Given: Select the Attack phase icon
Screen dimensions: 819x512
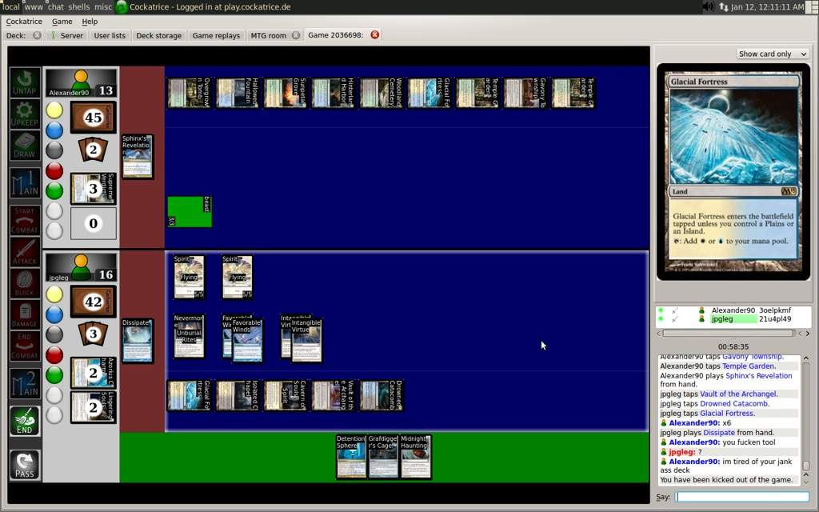Looking at the screenshot, I should tap(25, 252).
